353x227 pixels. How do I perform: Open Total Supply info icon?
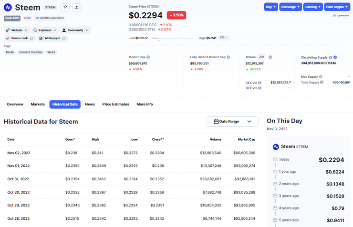322,83
